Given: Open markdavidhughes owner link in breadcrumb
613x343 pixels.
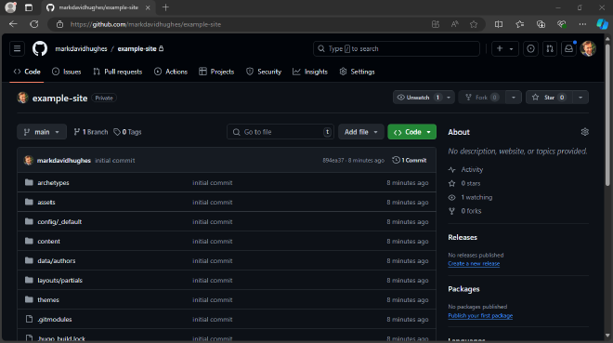Looking at the screenshot, I should pyautogui.click(x=81, y=49).
